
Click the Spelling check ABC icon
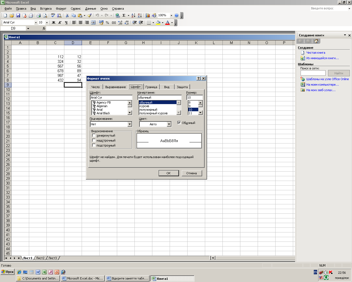(53, 15)
